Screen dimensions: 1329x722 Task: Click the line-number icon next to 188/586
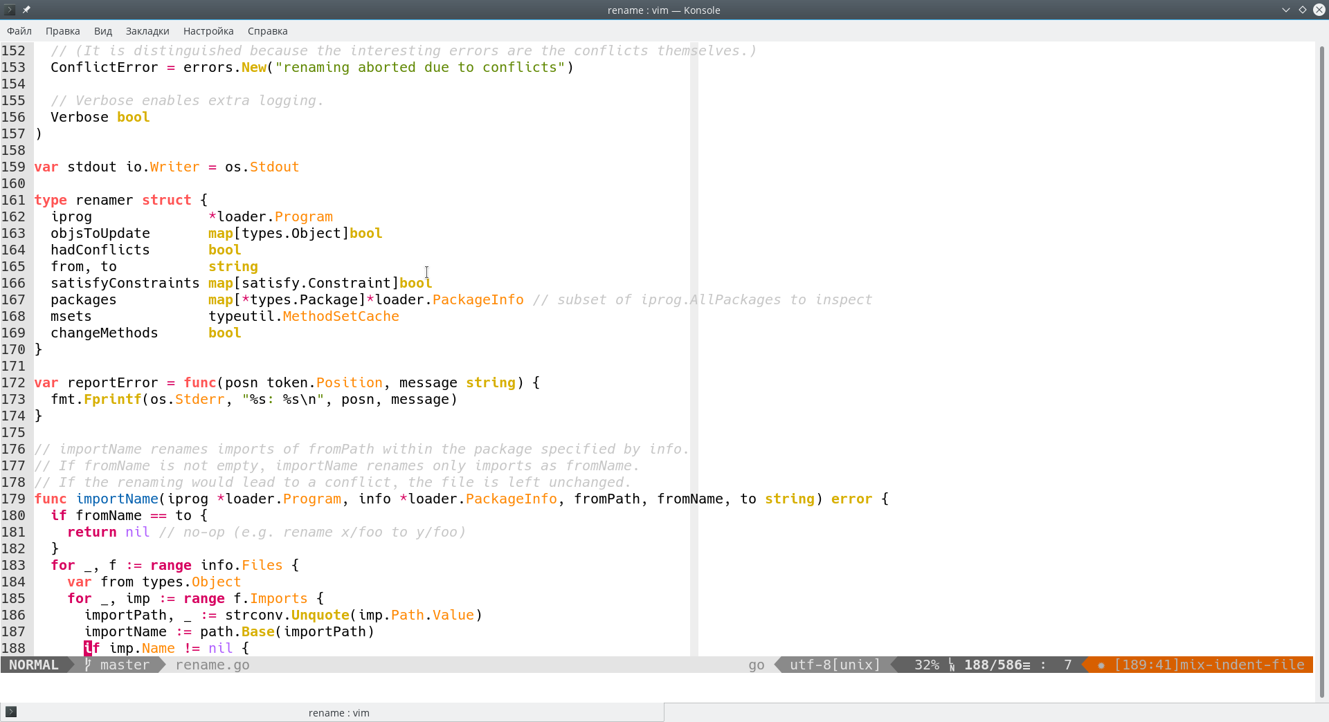coord(952,665)
